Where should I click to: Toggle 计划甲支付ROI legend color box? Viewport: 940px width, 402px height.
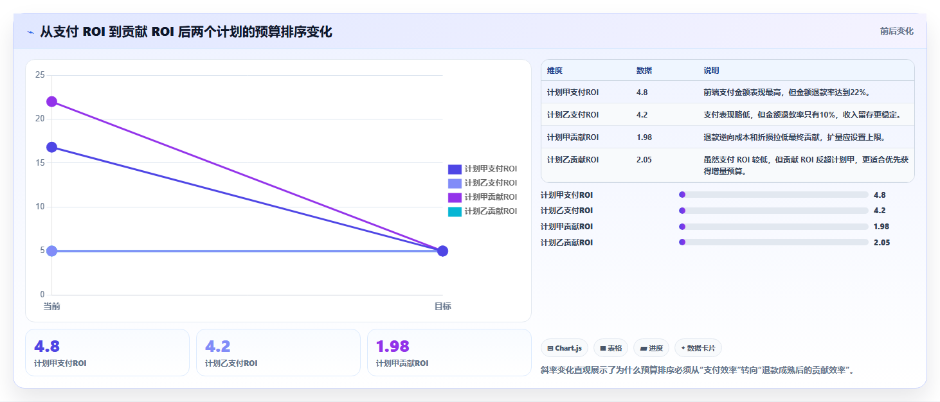pos(455,169)
